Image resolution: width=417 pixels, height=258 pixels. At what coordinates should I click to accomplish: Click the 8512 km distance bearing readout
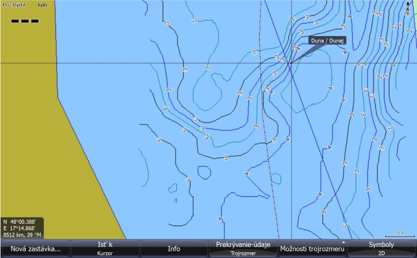pyautogui.click(x=21, y=235)
